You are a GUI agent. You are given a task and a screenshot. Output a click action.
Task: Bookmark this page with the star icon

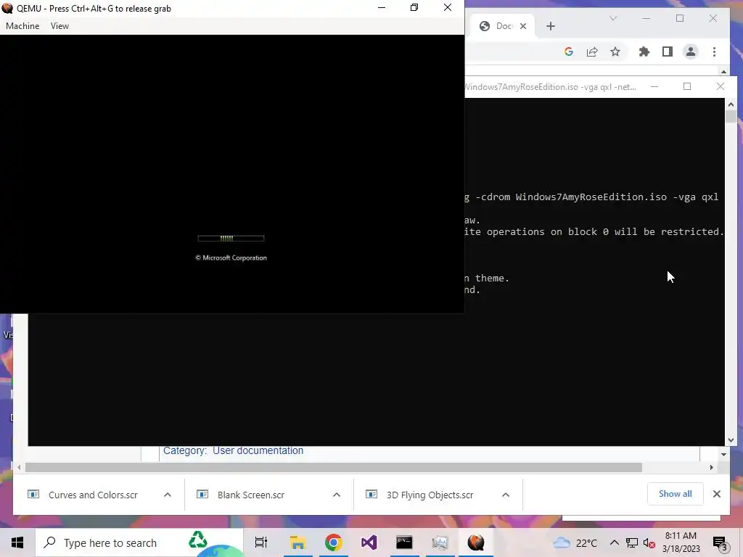(x=615, y=51)
